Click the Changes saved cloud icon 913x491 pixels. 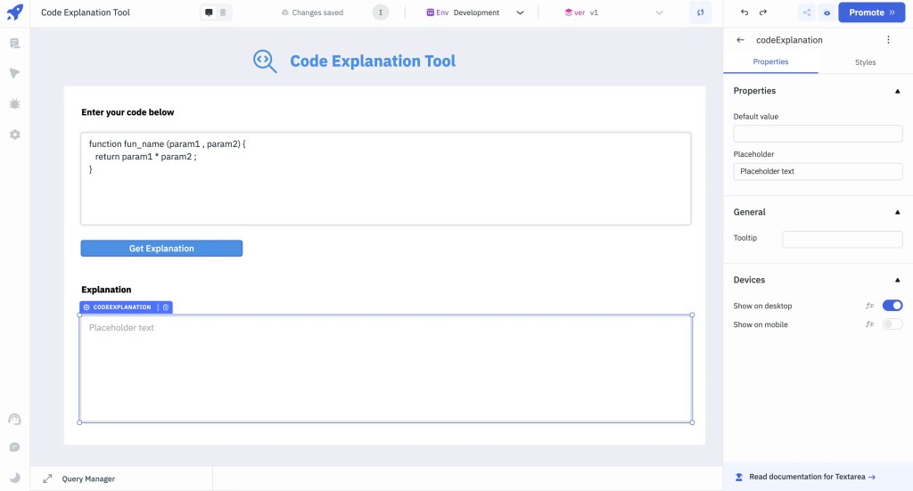click(284, 12)
